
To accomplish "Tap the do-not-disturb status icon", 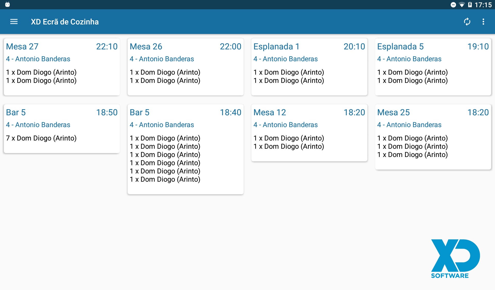I will (453, 5).
